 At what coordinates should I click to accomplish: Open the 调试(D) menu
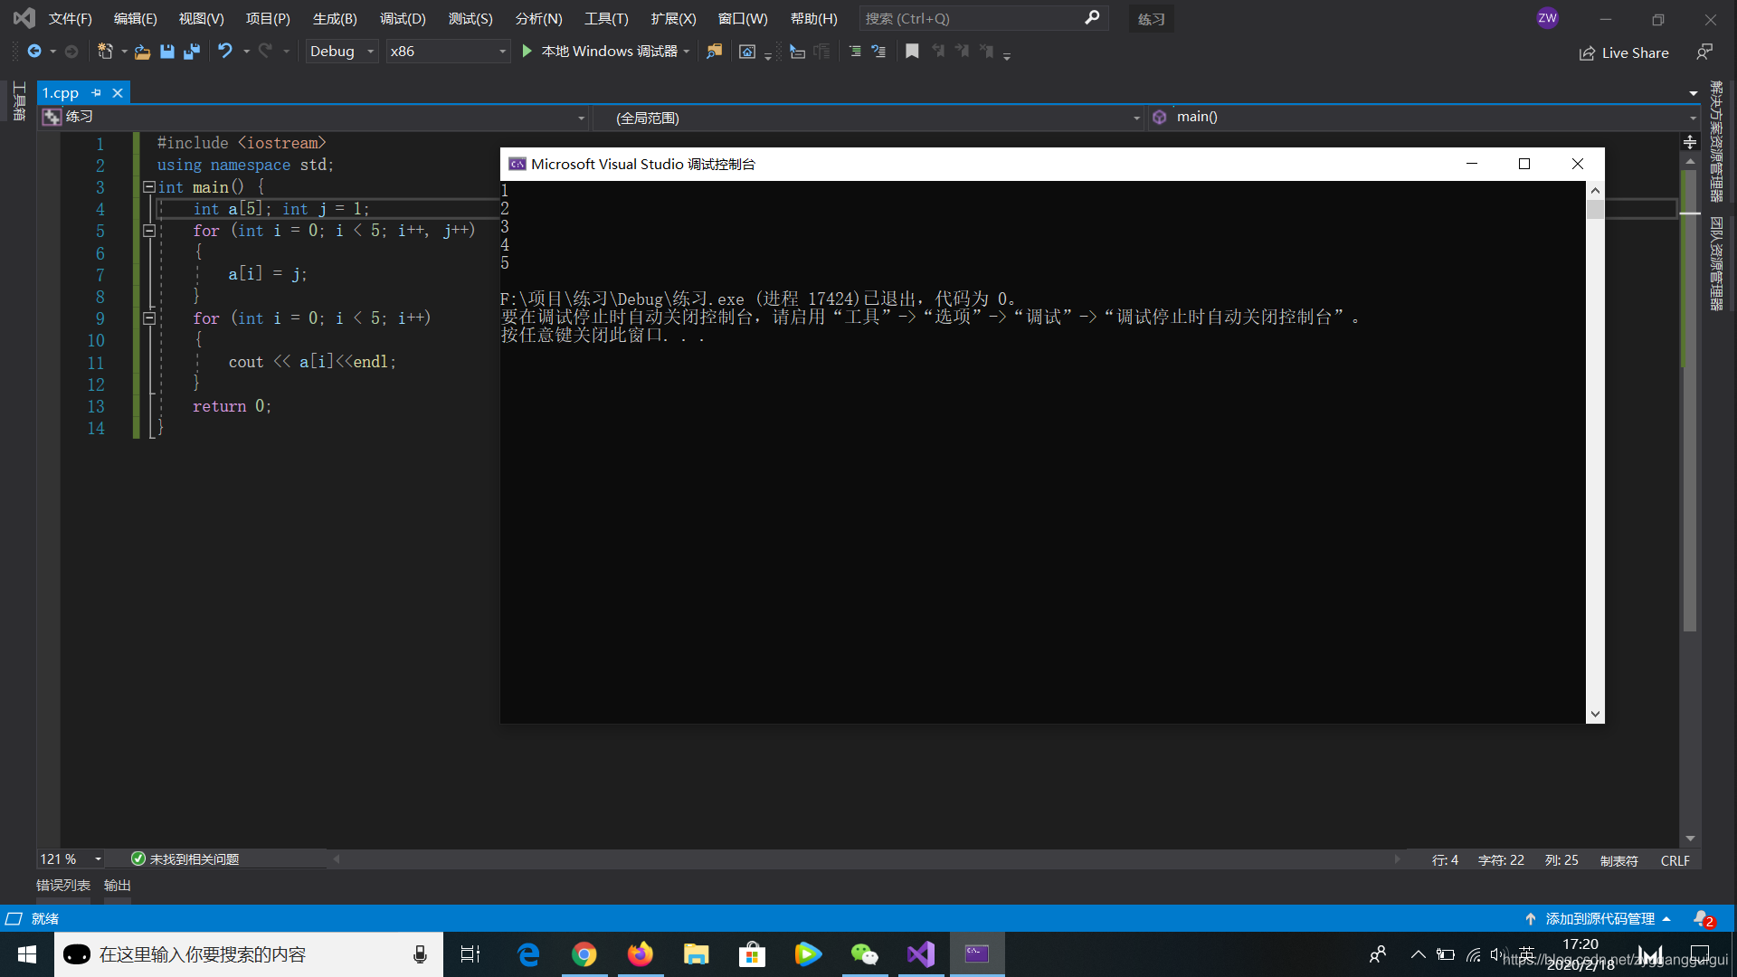(x=403, y=18)
